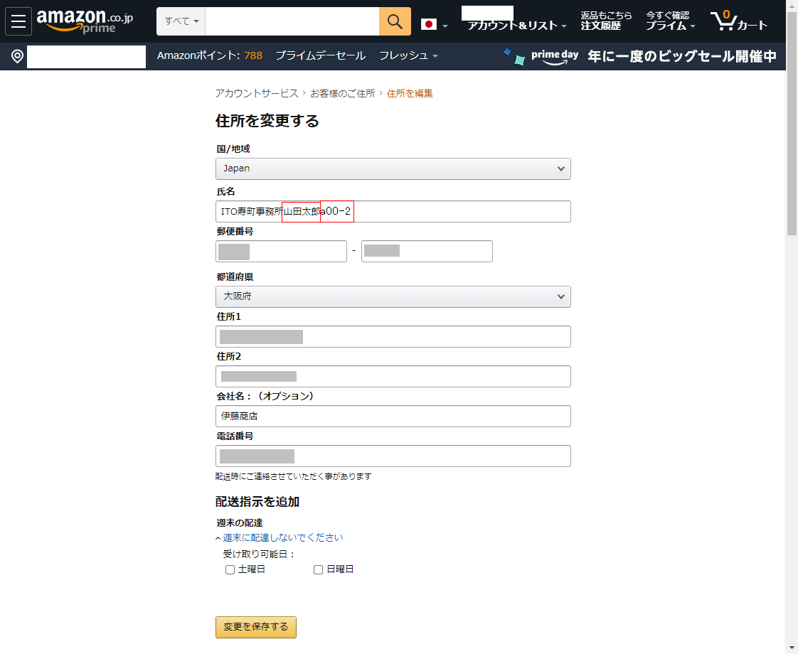Viewport: 798px width, 654px height.
Task: Open the 国/地域 Japan dropdown
Action: click(x=393, y=168)
